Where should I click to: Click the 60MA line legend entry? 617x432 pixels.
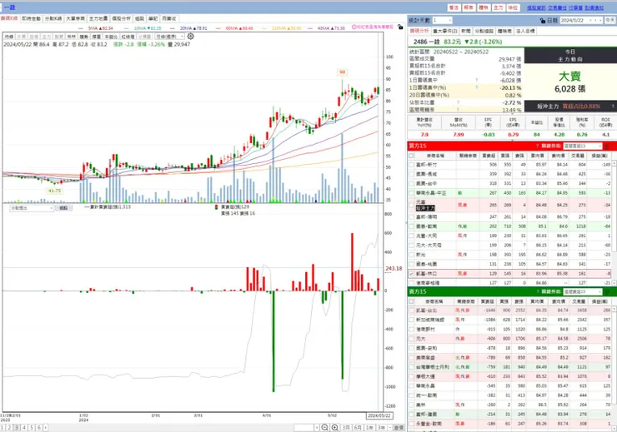[234, 28]
